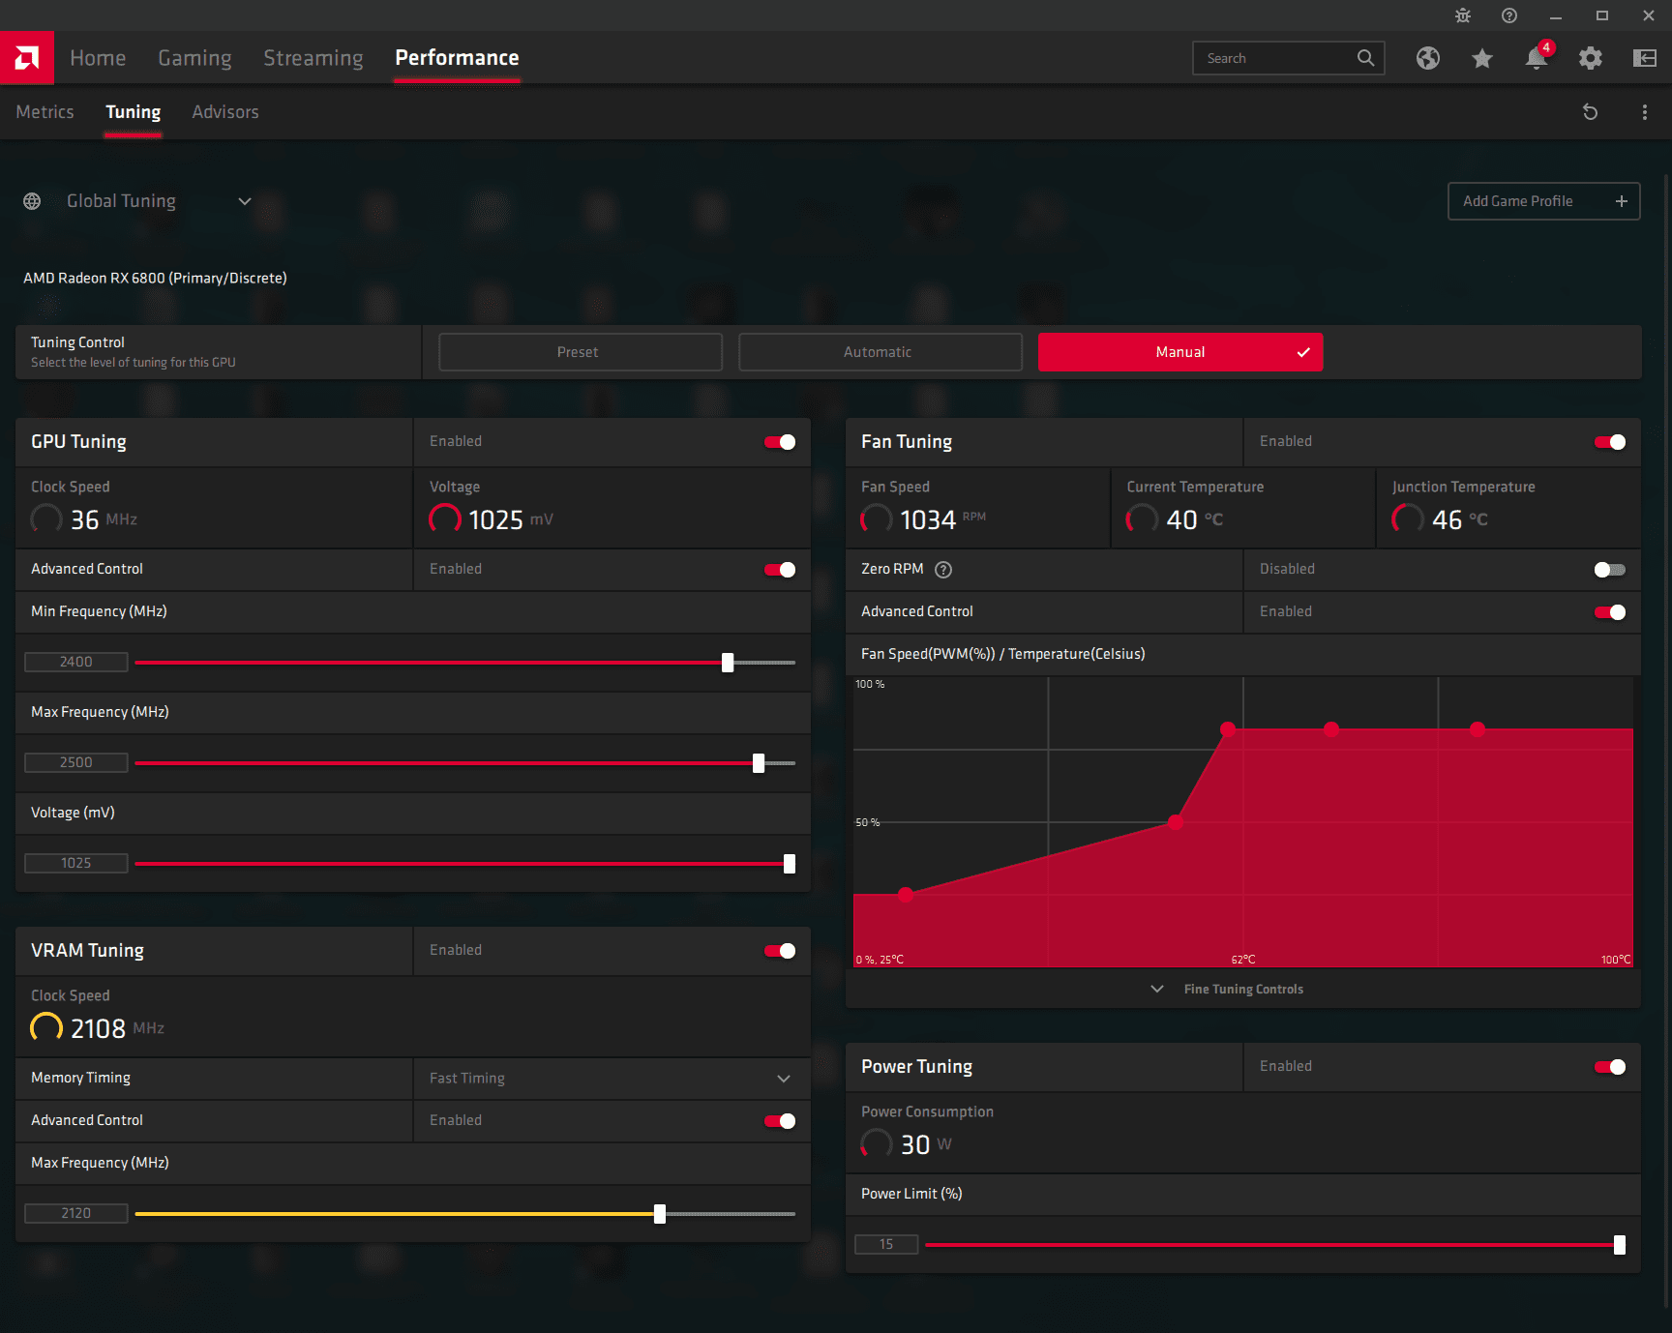Open the help question mark icon
The height and width of the screenshot is (1333, 1672).
1509,15
